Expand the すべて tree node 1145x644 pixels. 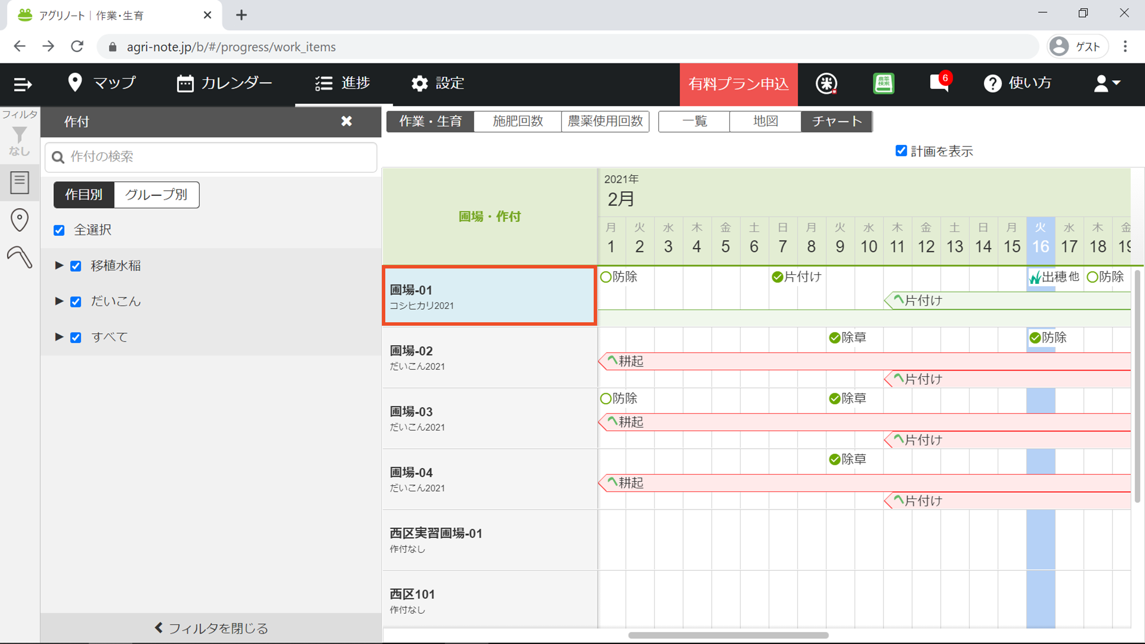58,337
